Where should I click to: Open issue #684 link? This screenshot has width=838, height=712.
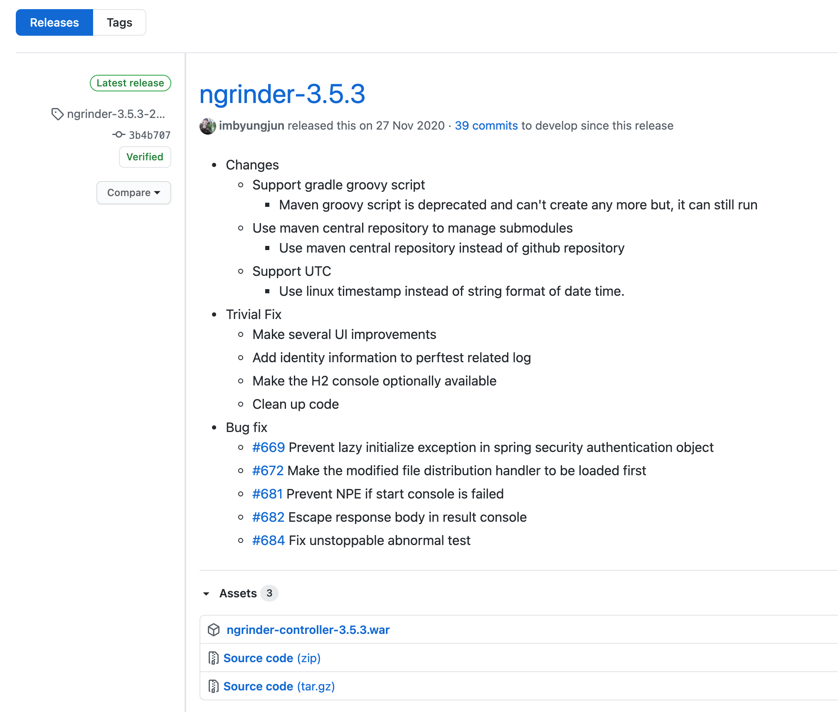tap(268, 540)
